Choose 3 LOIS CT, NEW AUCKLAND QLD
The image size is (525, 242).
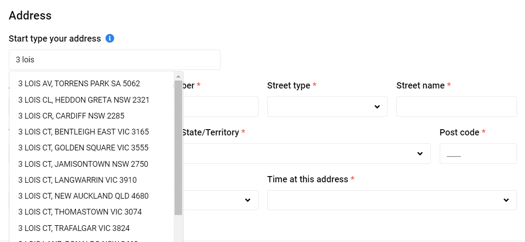pos(84,196)
